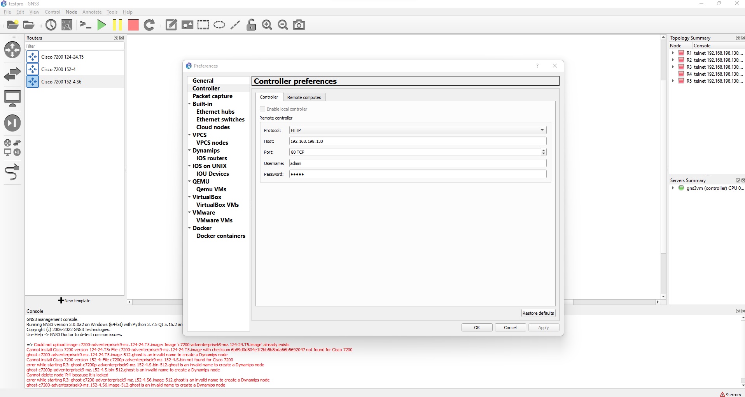Open Protocol HTTP dropdown
Viewport: 745px width, 397px height.
(x=418, y=130)
